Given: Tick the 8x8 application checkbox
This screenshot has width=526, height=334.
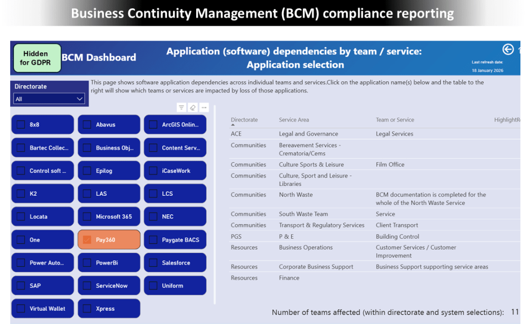Looking at the screenshot, I should (x=21, y=124).
